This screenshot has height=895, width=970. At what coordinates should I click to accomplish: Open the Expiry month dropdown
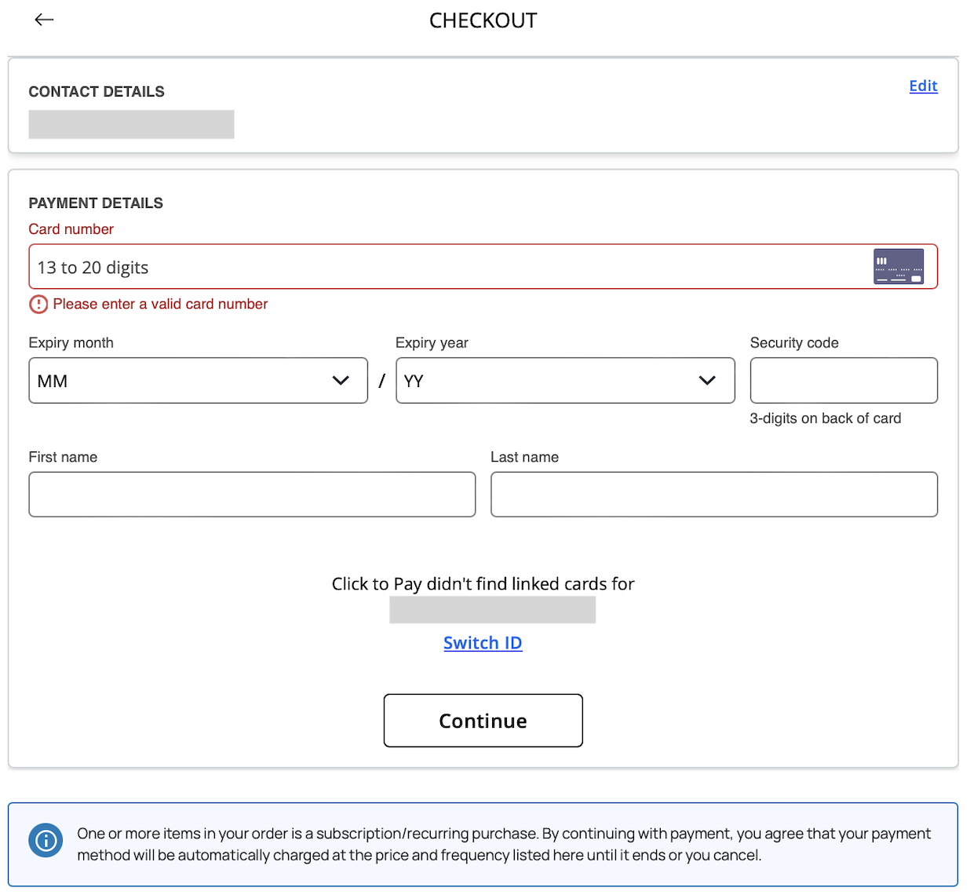tap(198, 381)
